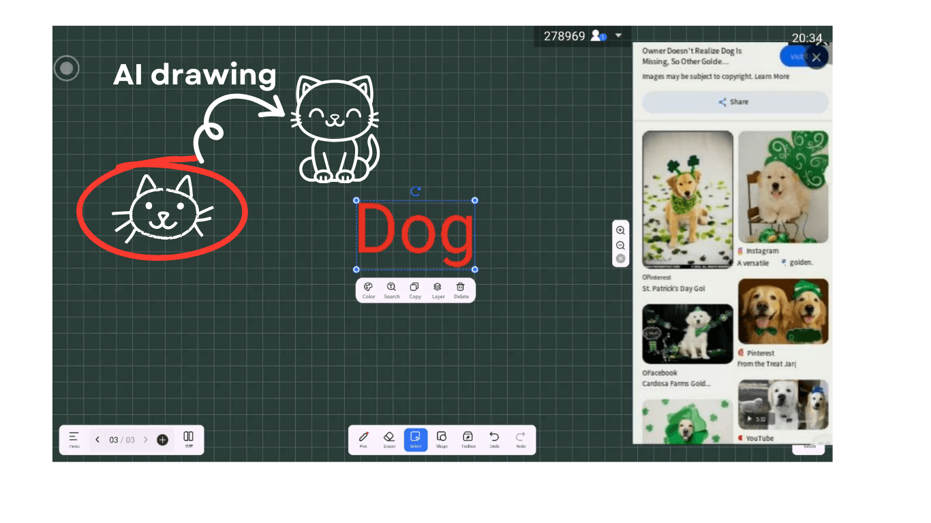Select the Pen tool
Screen dimensions: 931x523
coord(363,439)
